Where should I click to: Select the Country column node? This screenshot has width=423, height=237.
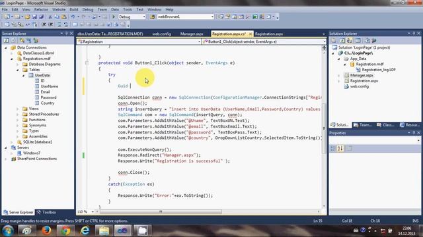[x=48, y=103]
